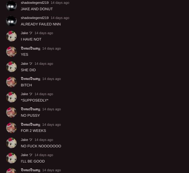Click Jake's avatar beside NO FUCK NOOOOOOO
The width and height of the screenshot is (189, 173).
pyautogui.click(x=11, y=143)
